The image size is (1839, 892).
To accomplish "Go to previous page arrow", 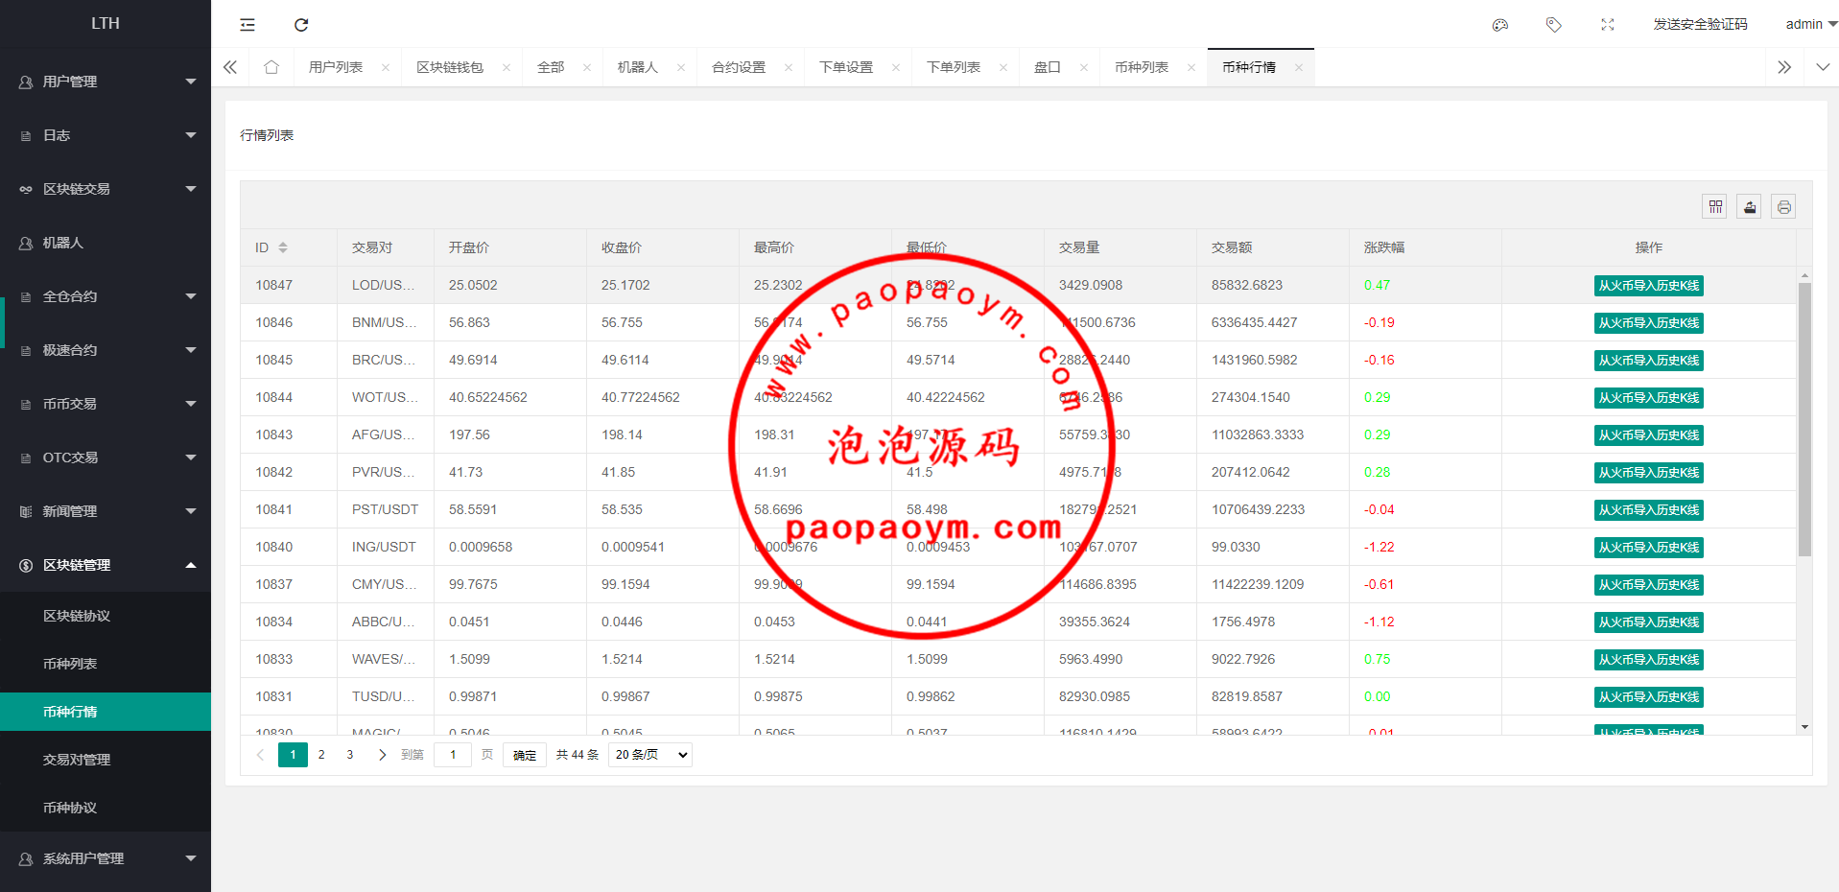I will click(260, 755).
